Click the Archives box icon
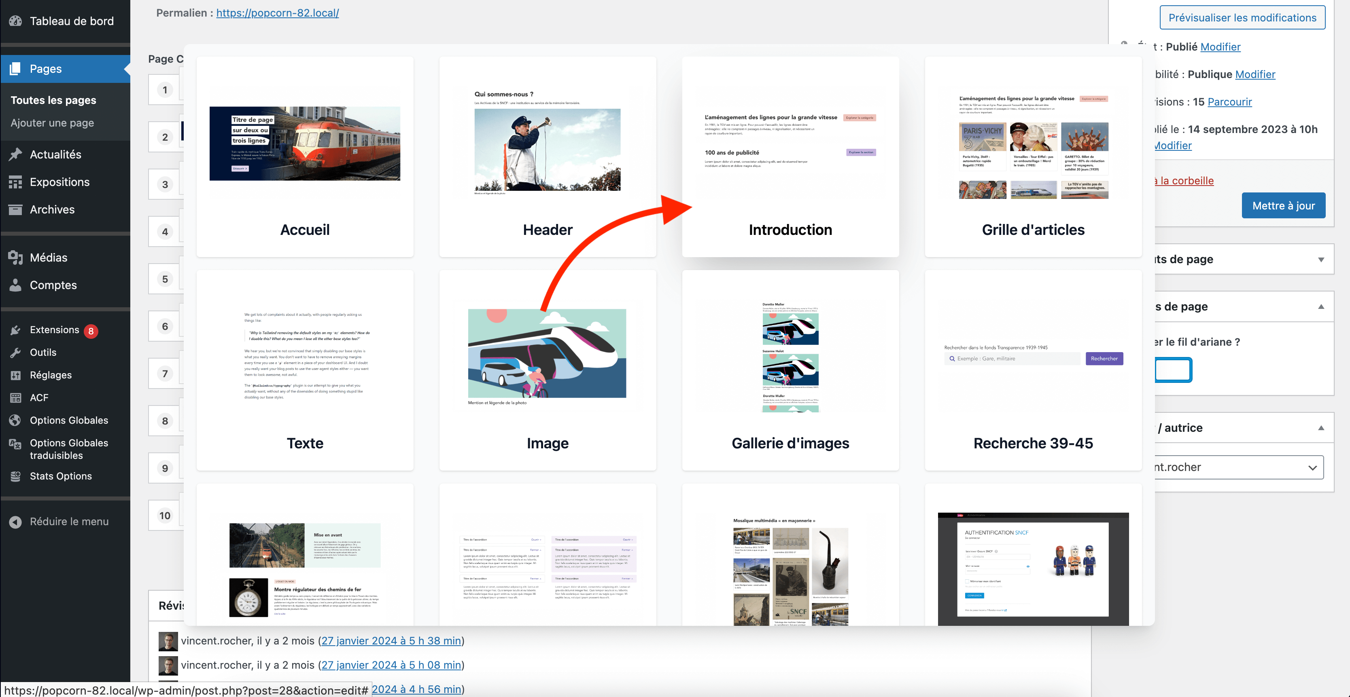 pyautogui.click(x=16, y=209)
